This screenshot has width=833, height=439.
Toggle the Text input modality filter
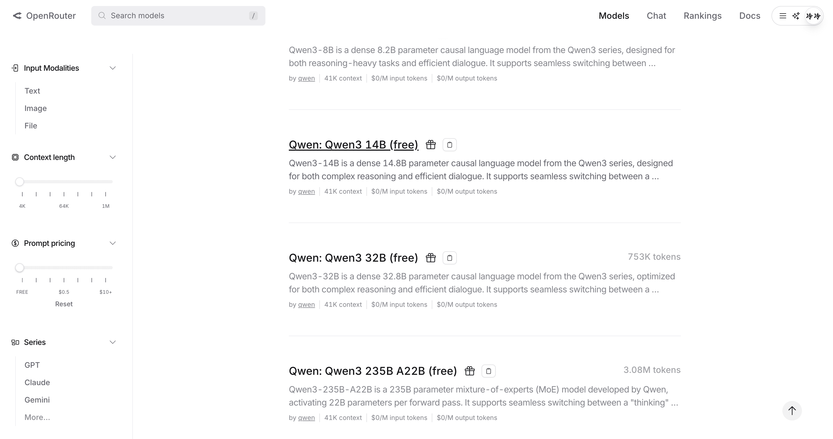(32, 91)
